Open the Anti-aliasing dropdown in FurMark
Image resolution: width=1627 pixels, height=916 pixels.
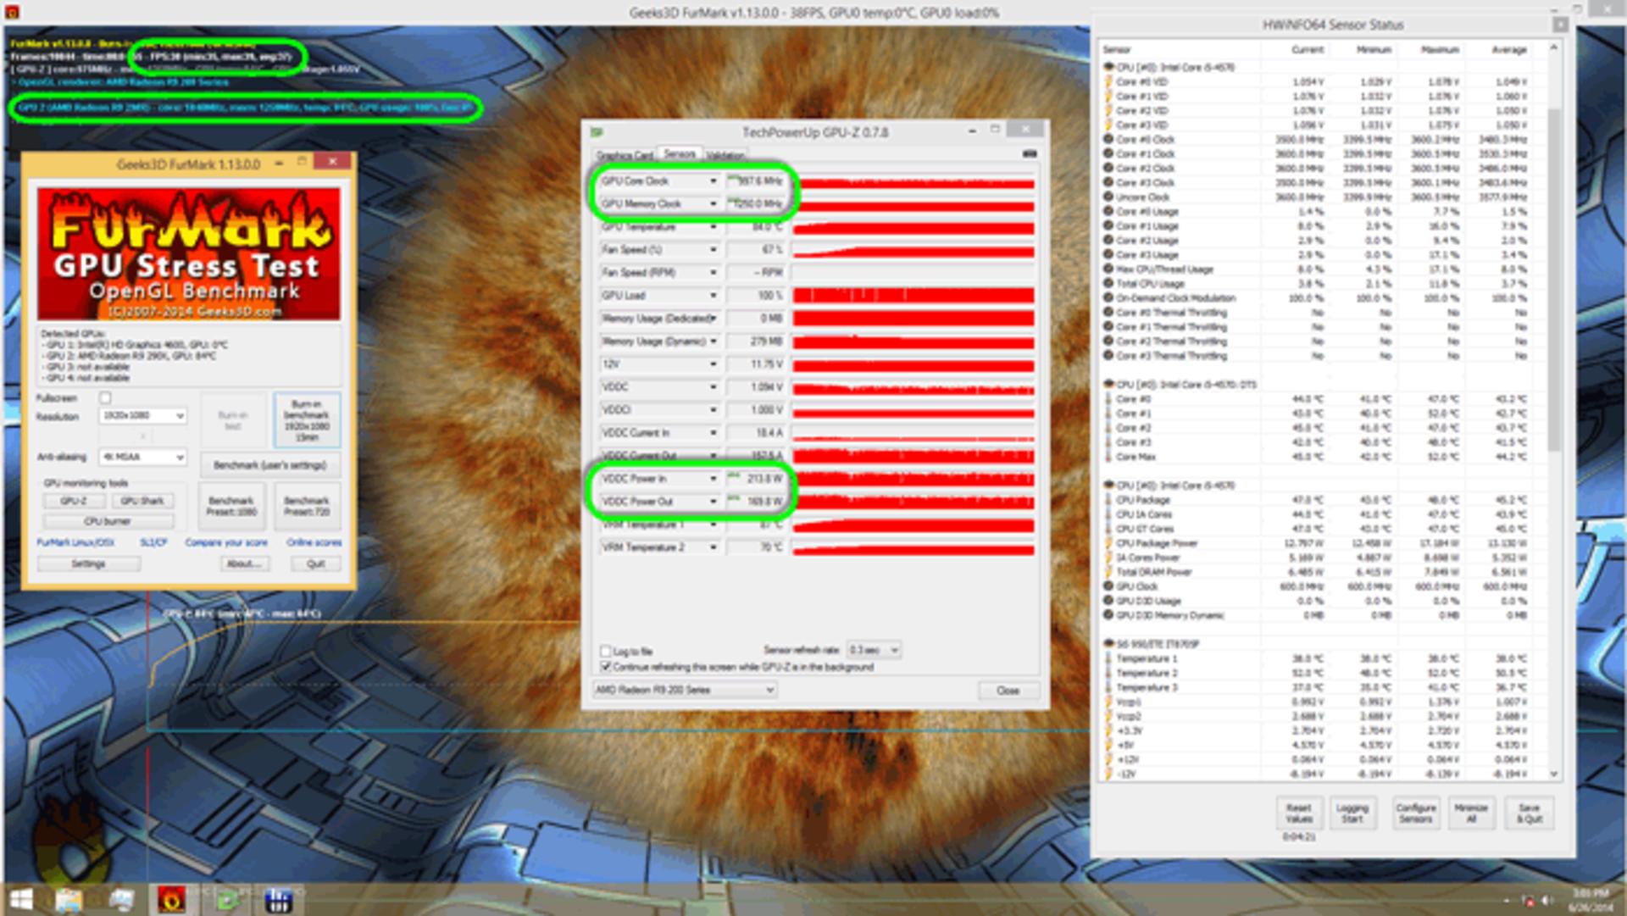click(142, 457)
